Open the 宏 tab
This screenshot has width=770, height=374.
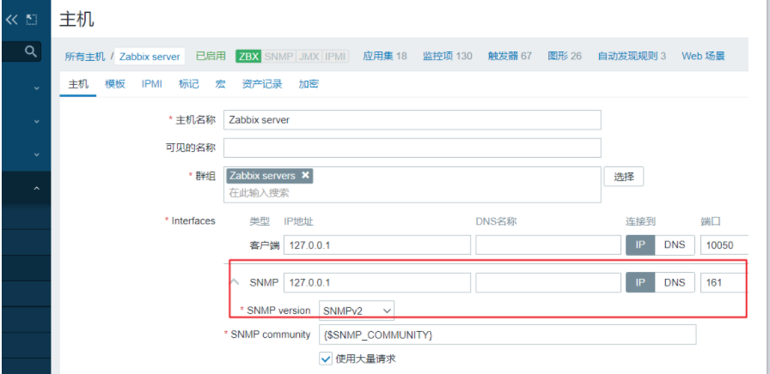pos(221,84)
